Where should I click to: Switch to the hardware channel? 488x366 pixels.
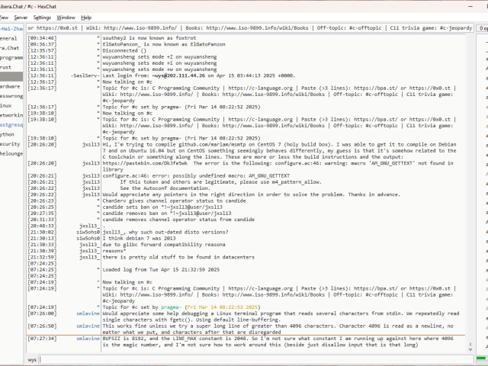tap(11, 87)
